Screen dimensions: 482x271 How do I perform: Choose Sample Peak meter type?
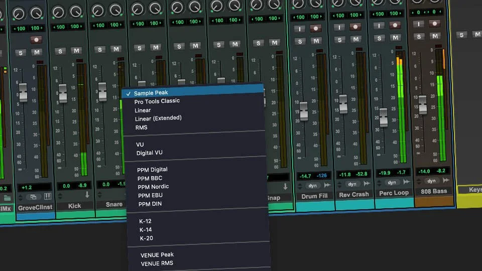pyautogui.click(x=193, y=91)
